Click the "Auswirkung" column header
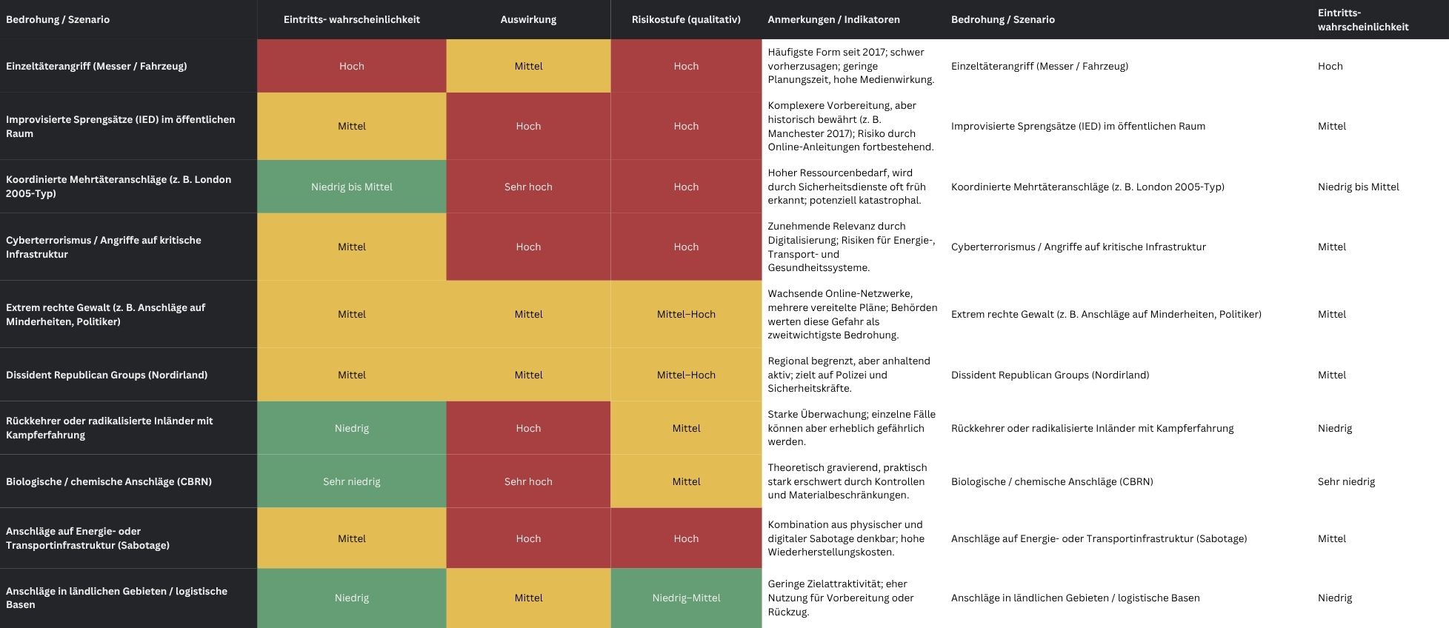1449x628 pixels. click(x=528, y=19)
